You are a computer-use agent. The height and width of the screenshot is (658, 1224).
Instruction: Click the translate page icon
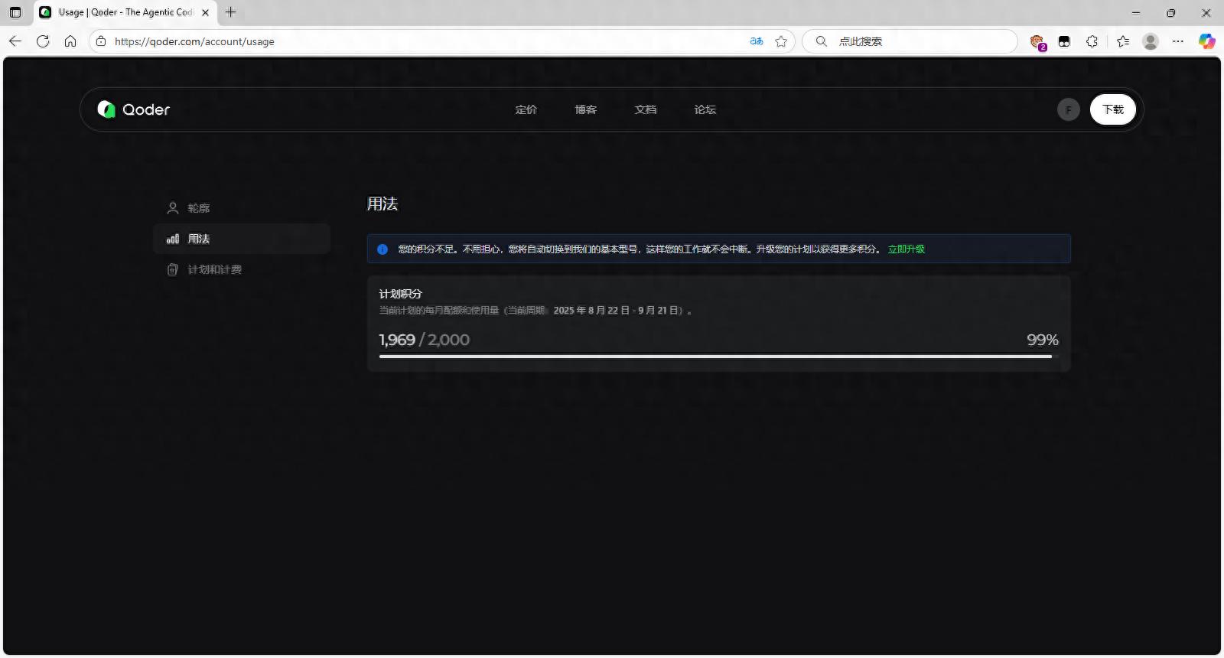(x=757, y=41)
